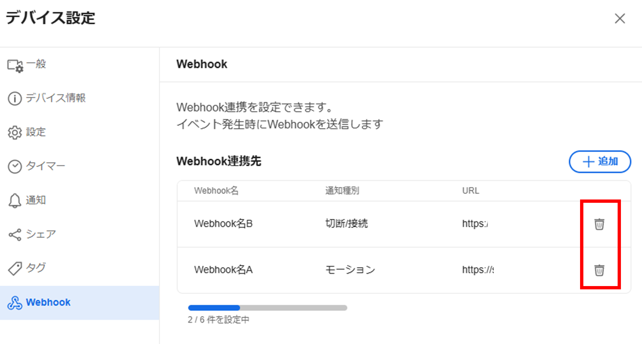Close the デバイス設定 dialog
The image size is (642, 344).
(x=620, y=18)
